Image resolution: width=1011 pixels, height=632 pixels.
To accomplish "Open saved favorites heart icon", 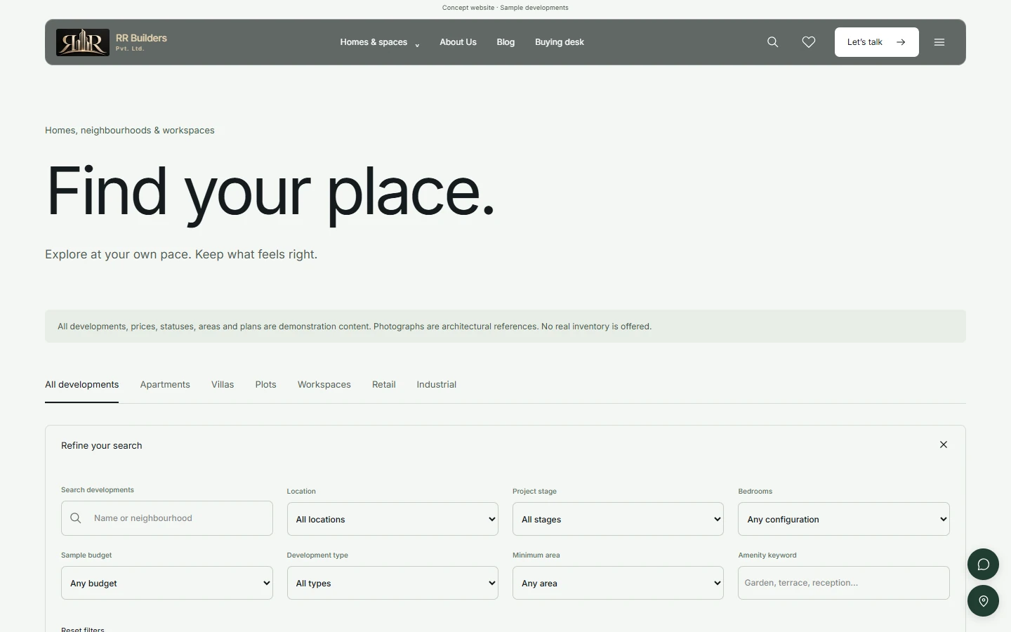I will point(809,42).
